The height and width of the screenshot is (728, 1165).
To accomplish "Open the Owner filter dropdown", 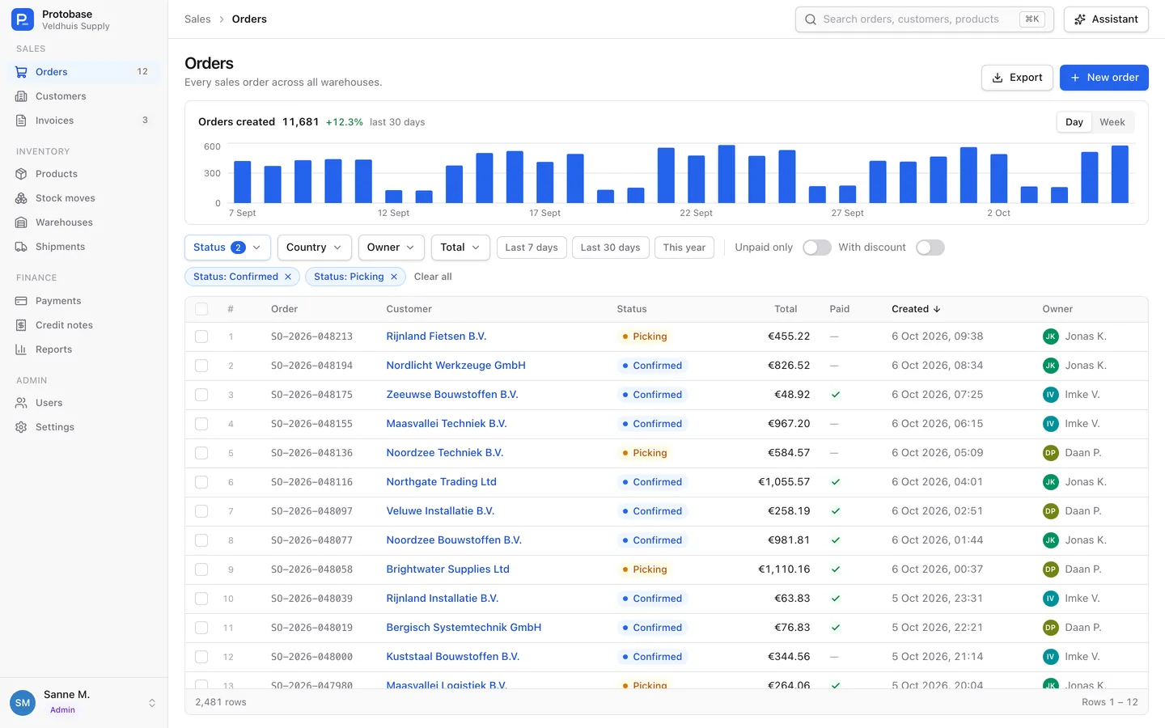I will [392, 248].
